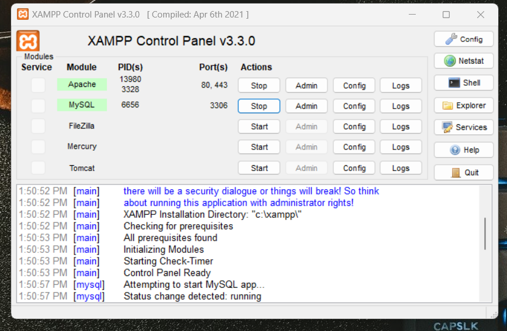Viewport: 507px width, 331px height.
Task: Open Netstat with the globe icon
Action: point(464,61)
